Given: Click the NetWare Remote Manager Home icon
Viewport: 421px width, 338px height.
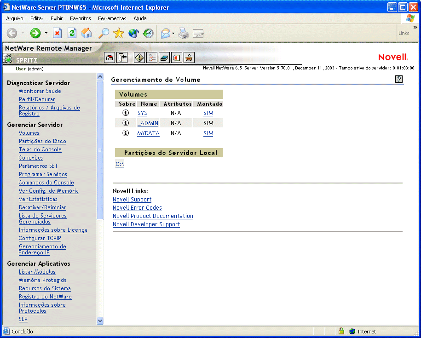Looking at the screenshot, I should pos(110,57).
